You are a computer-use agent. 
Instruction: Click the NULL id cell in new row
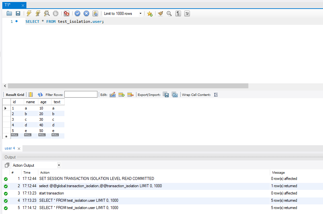pos(17,136)
